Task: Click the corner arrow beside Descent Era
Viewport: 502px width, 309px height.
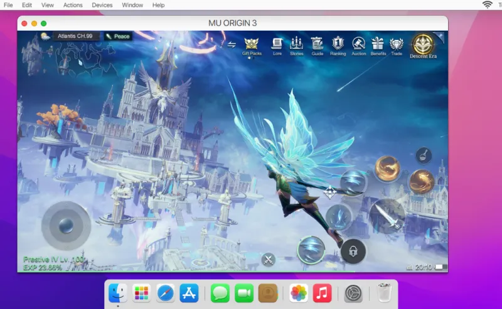Action: click(441, 37)
